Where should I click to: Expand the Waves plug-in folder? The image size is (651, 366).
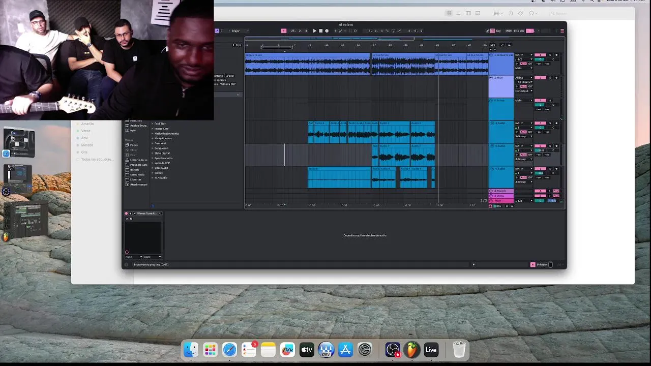coord(153,173)
